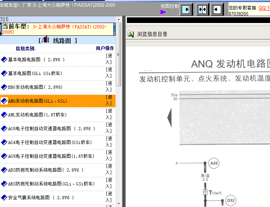Click book icon for 基本电路图(GLi GSi轿车)
The height and width of the screenshot is (207, 270).
pos(4,73)
